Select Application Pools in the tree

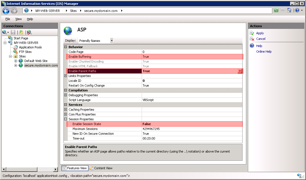30,47
